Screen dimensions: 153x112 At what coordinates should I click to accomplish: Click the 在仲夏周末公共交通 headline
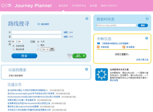pyautogui.click(x=119, y=69)
